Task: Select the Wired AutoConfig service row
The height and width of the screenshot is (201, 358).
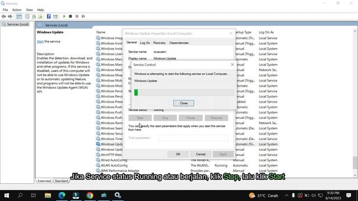Action: coord(187,160)
